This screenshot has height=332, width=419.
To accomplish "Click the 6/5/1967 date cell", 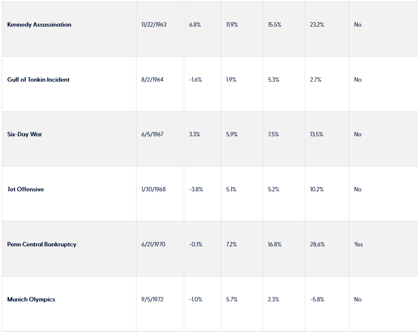I will 152,134.
